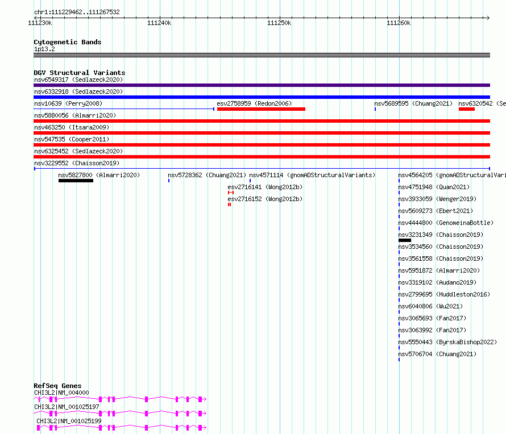
Task: Click the nsv5880056 (Almarri2020) label
Action: point(75,115)
